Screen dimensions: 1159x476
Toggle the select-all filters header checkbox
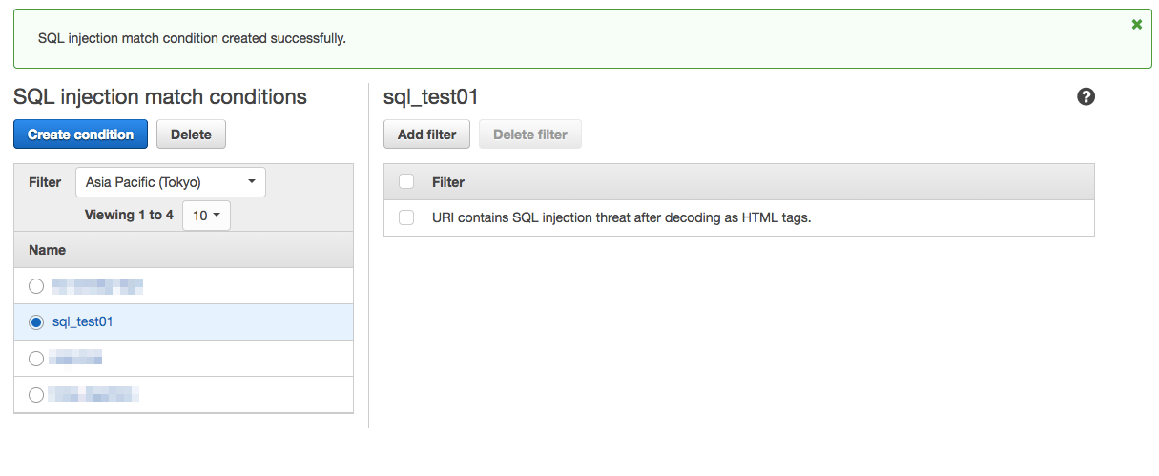[x=406, y=182]
